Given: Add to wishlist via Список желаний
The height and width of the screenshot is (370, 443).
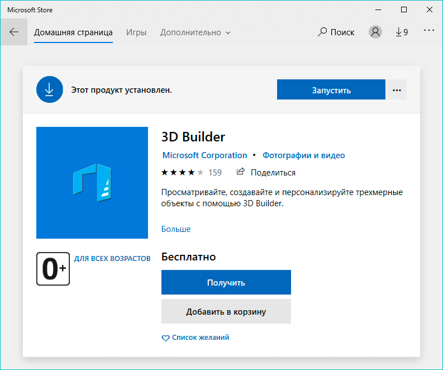Looking at the screenshot, I should click(195, 338).
